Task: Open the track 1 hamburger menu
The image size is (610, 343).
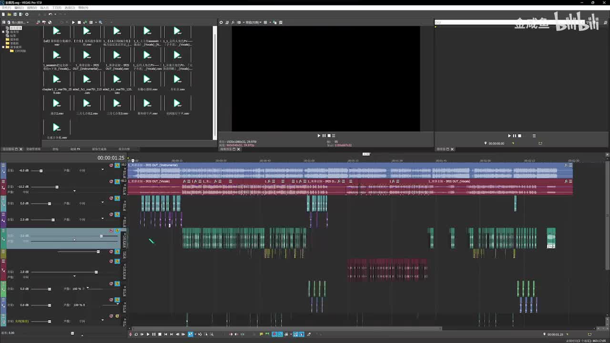Action: [3, 165]
